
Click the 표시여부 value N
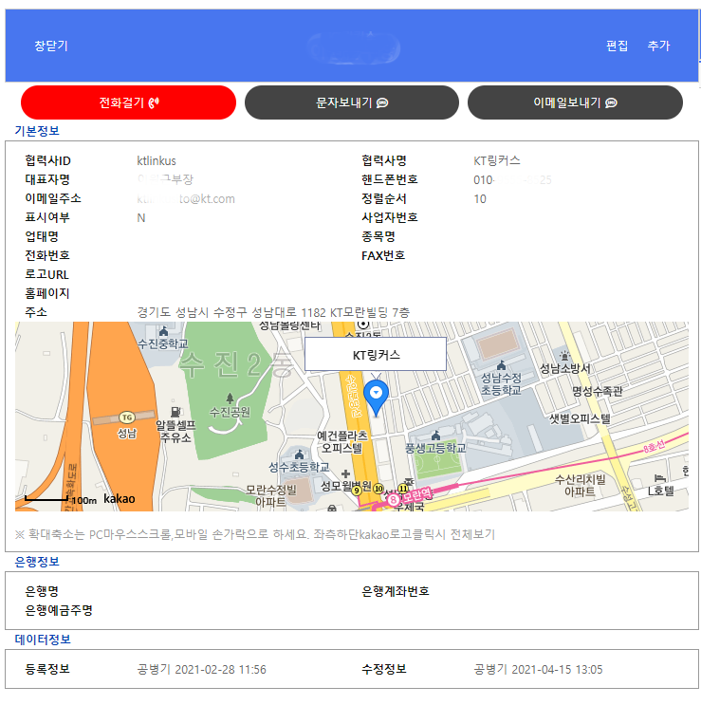coord(141,218)
